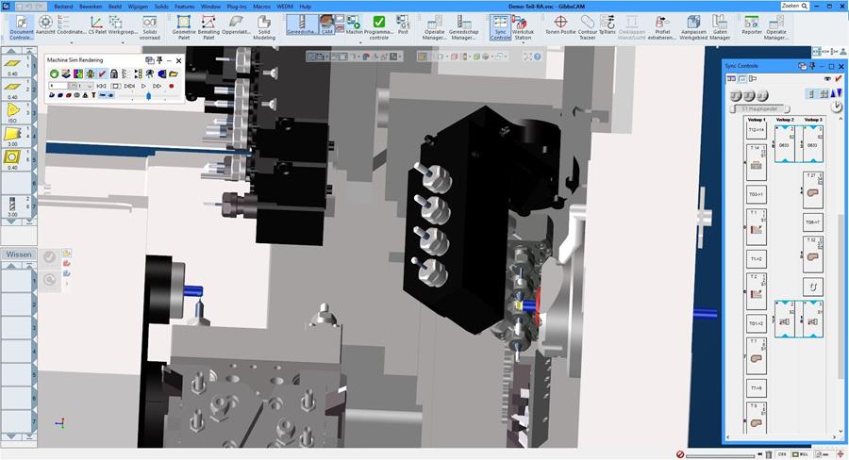Toggle the Sync Controle button
This screenshot has height=460, width=849.
[500, 25]
